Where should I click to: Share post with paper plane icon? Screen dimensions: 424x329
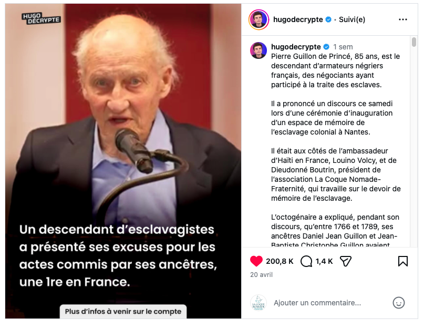click(346, 261)
